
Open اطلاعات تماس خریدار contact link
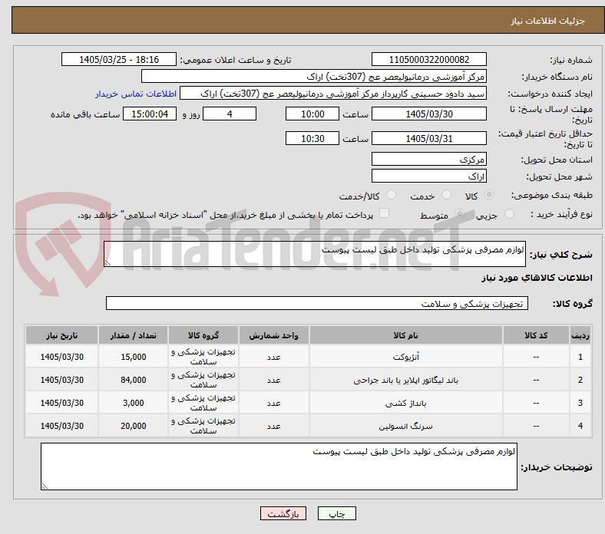136,94
